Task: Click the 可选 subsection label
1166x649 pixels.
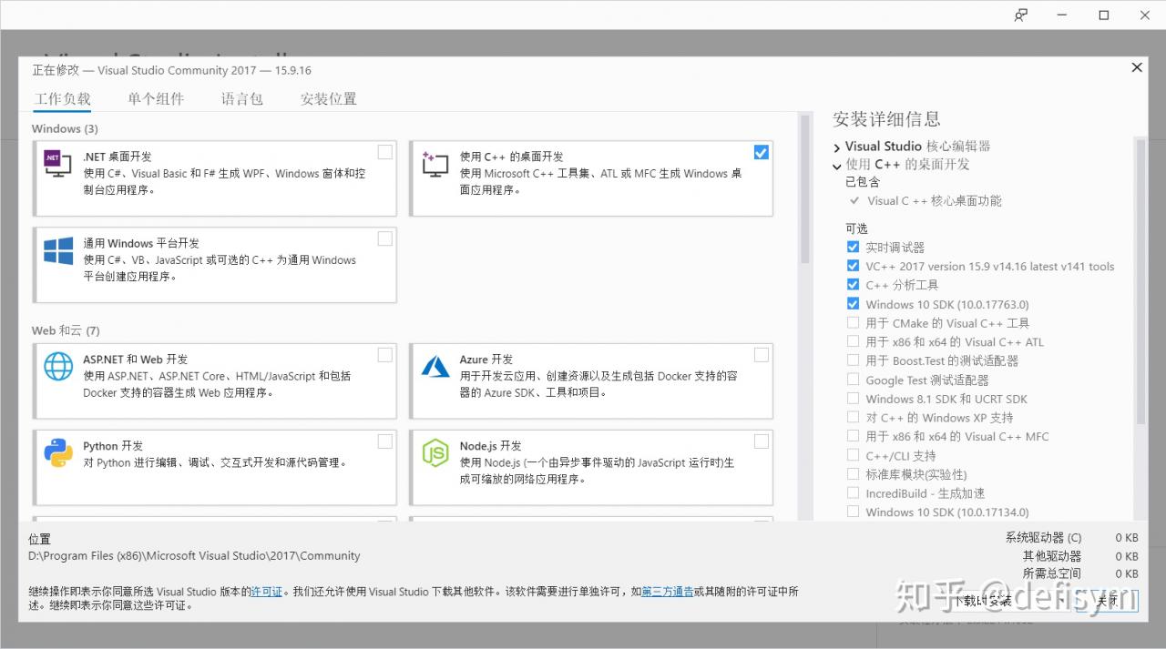Action: [x=857, y=228]
